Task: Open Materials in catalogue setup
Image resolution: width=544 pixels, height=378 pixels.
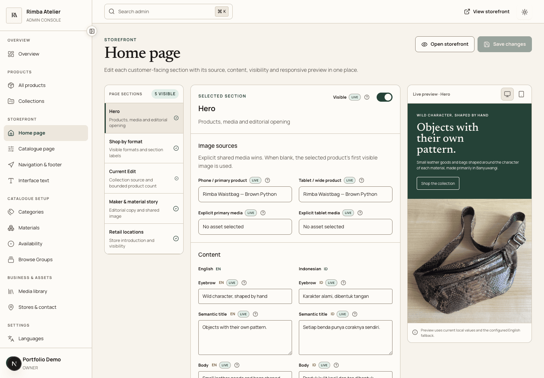Action: click(x=46, y=228)
